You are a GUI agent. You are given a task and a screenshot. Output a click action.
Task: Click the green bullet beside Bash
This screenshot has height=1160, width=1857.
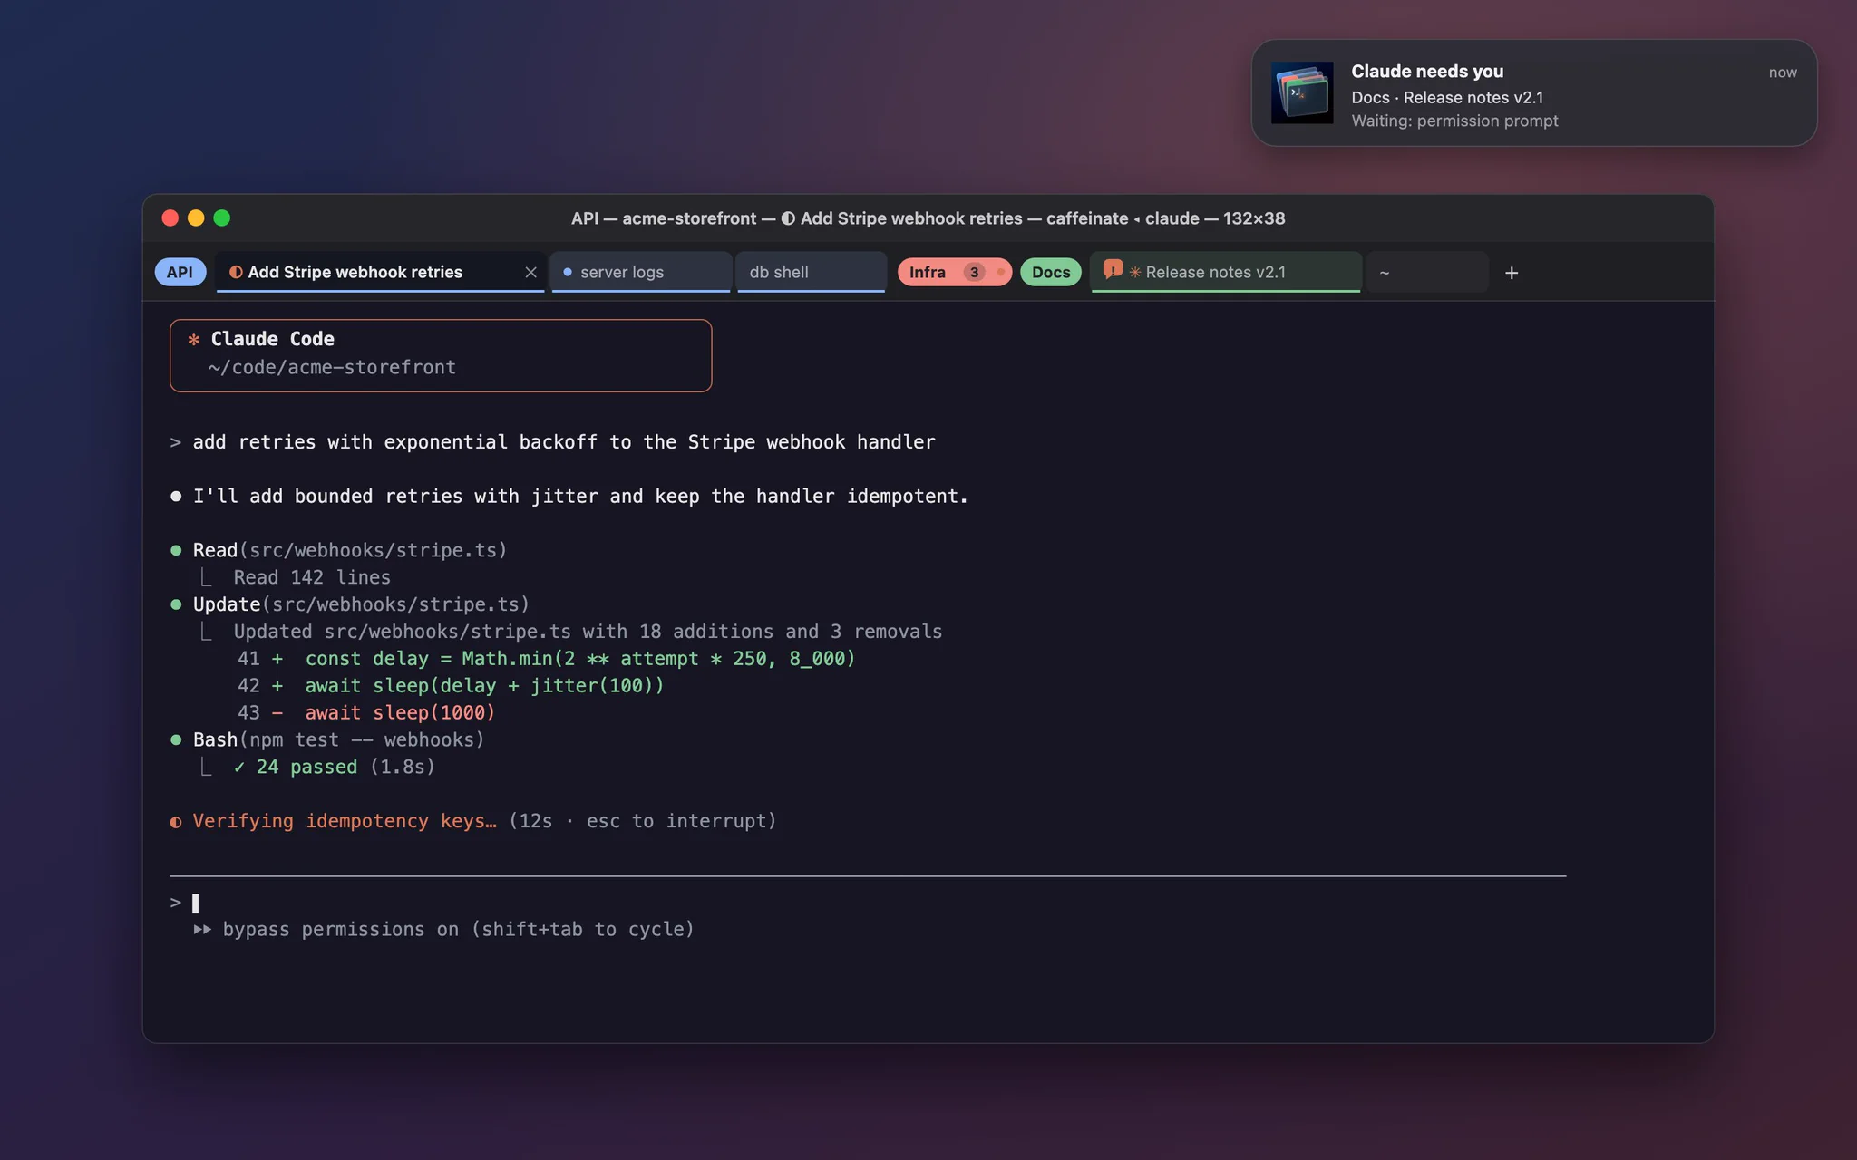click(176, 739)
